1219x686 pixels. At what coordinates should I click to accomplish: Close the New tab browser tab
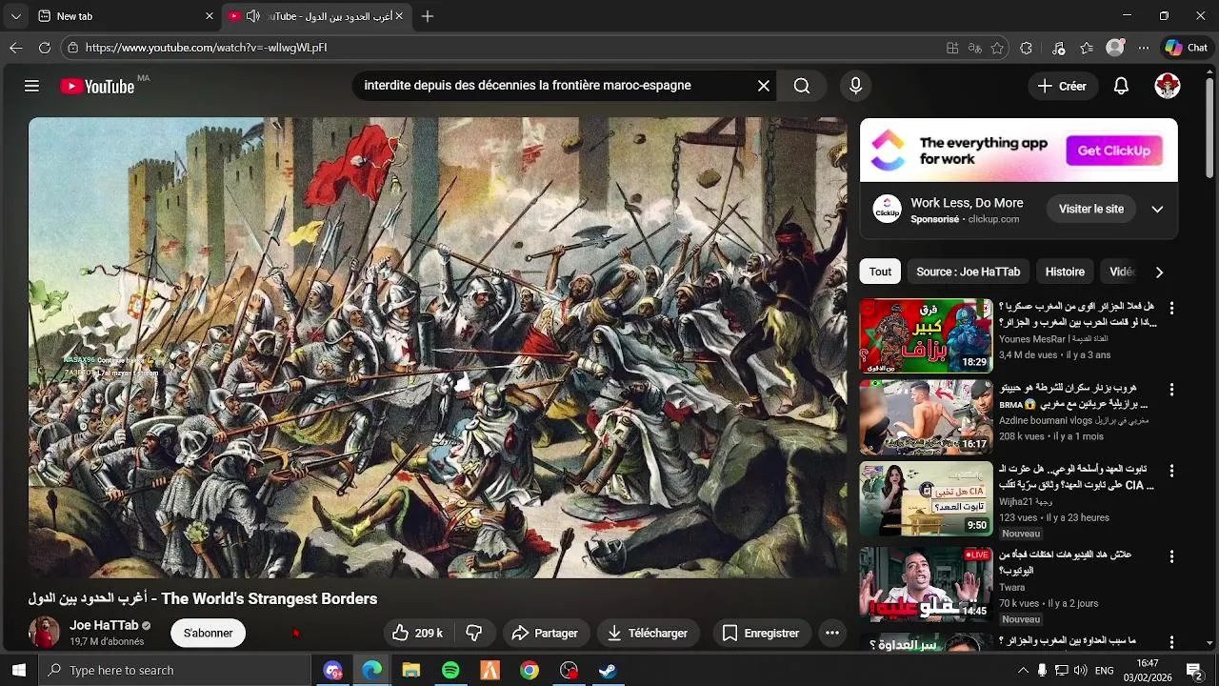pos(210,16)
